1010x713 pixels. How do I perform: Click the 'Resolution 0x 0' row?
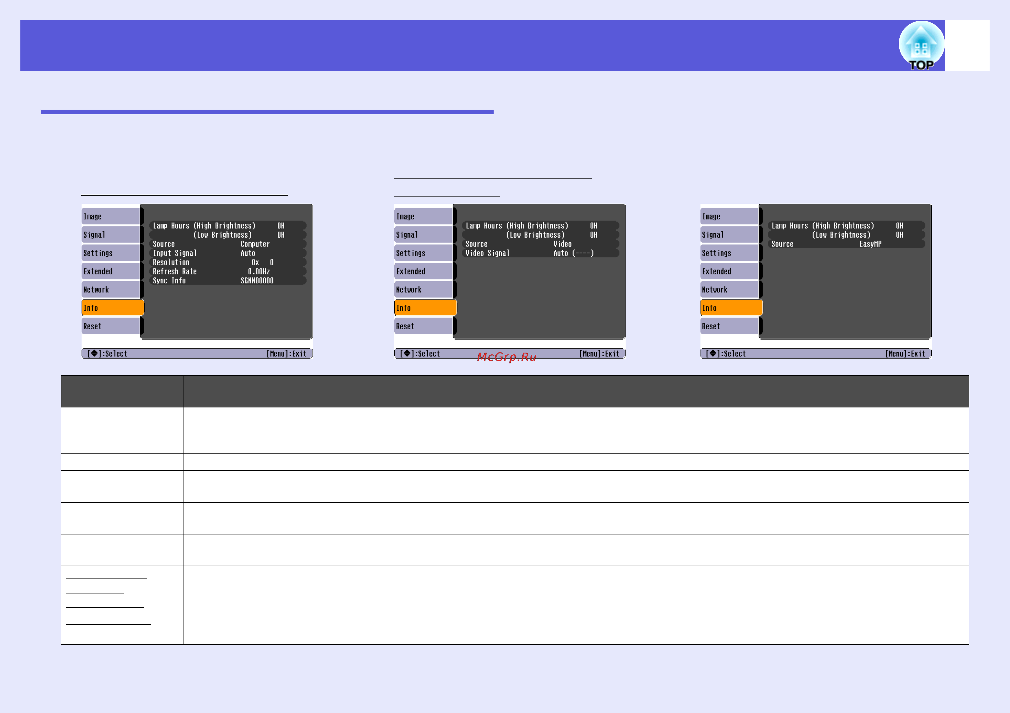228,262
